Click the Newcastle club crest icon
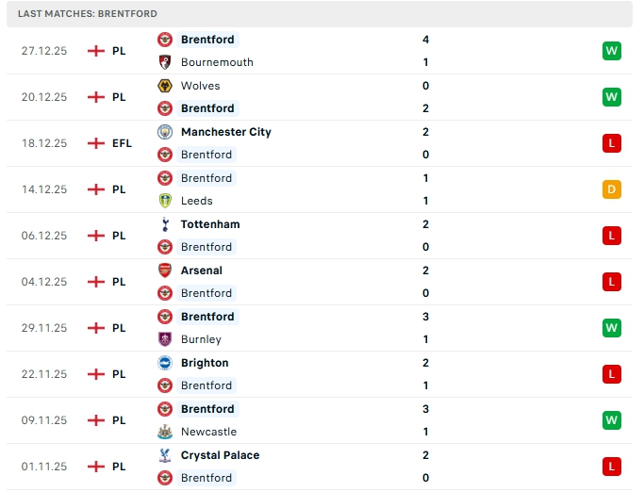Screen dimensions: 644x492 pos(165,432)
